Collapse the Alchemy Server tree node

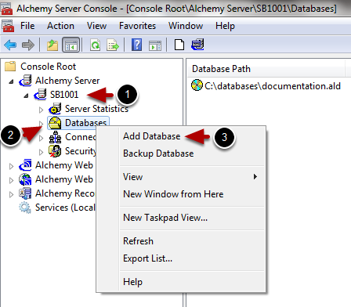pyautogui.click(x=11, y=81)
